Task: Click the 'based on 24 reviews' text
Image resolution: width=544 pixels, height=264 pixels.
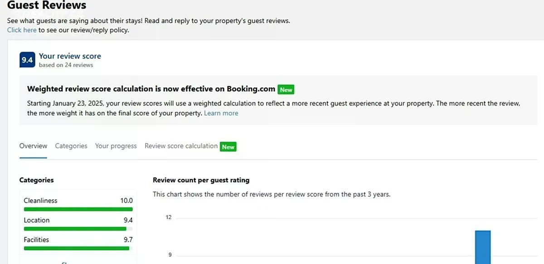Action: click(66, 65)
